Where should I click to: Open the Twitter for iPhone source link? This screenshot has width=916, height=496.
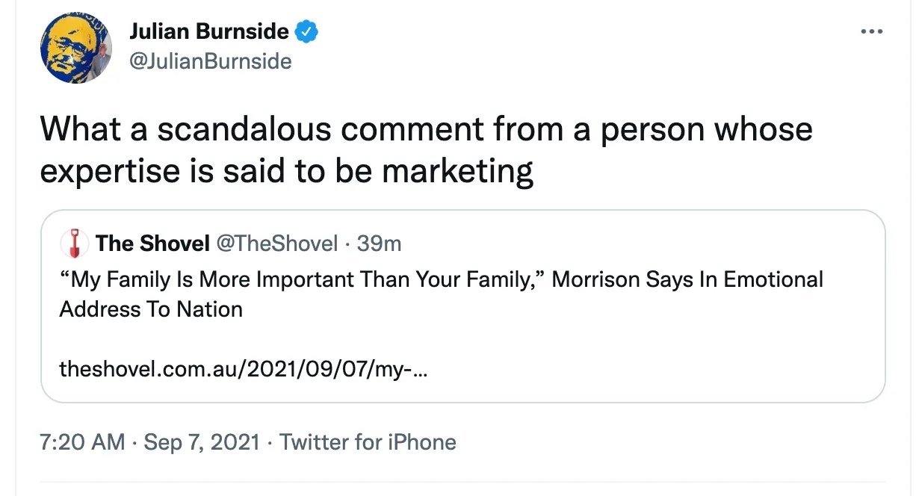tap(368, 442)
